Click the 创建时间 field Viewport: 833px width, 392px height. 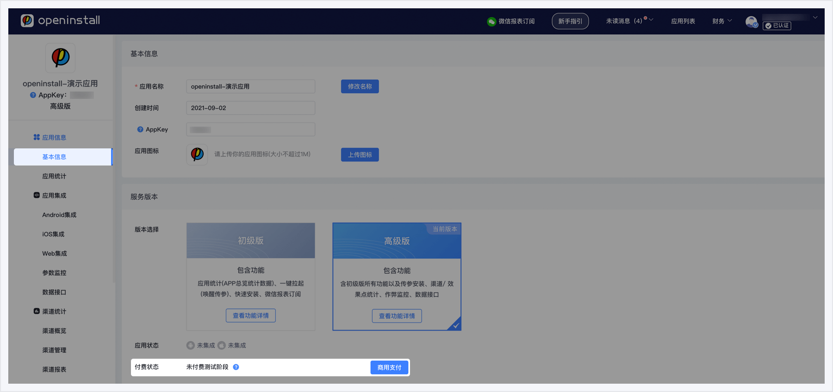click(251, 108)
